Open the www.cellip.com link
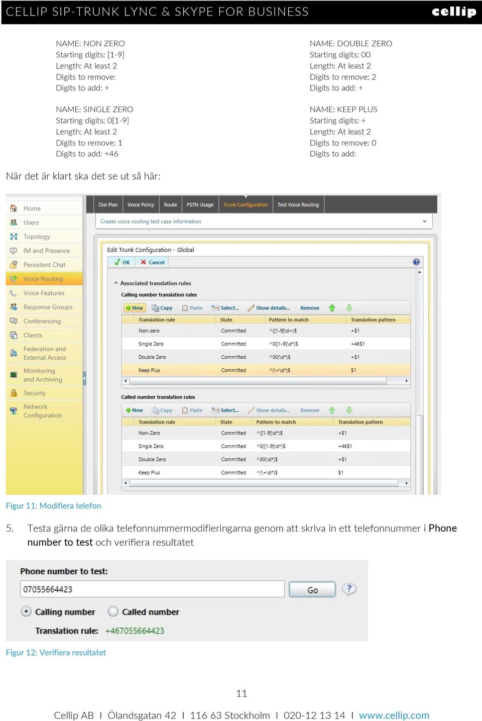The height and width of the screenshot is (721, 482). point(394,715)
